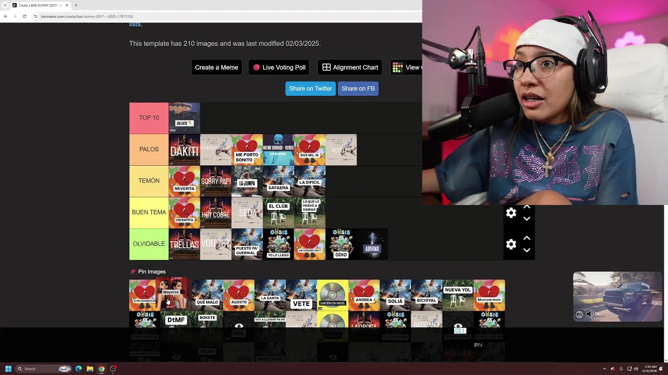Pick the BICHIYAL image from pool

point(426,295)
